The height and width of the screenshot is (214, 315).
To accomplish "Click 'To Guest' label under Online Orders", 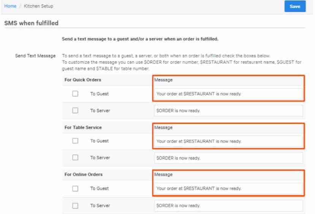I will click(x=99, y=189).
